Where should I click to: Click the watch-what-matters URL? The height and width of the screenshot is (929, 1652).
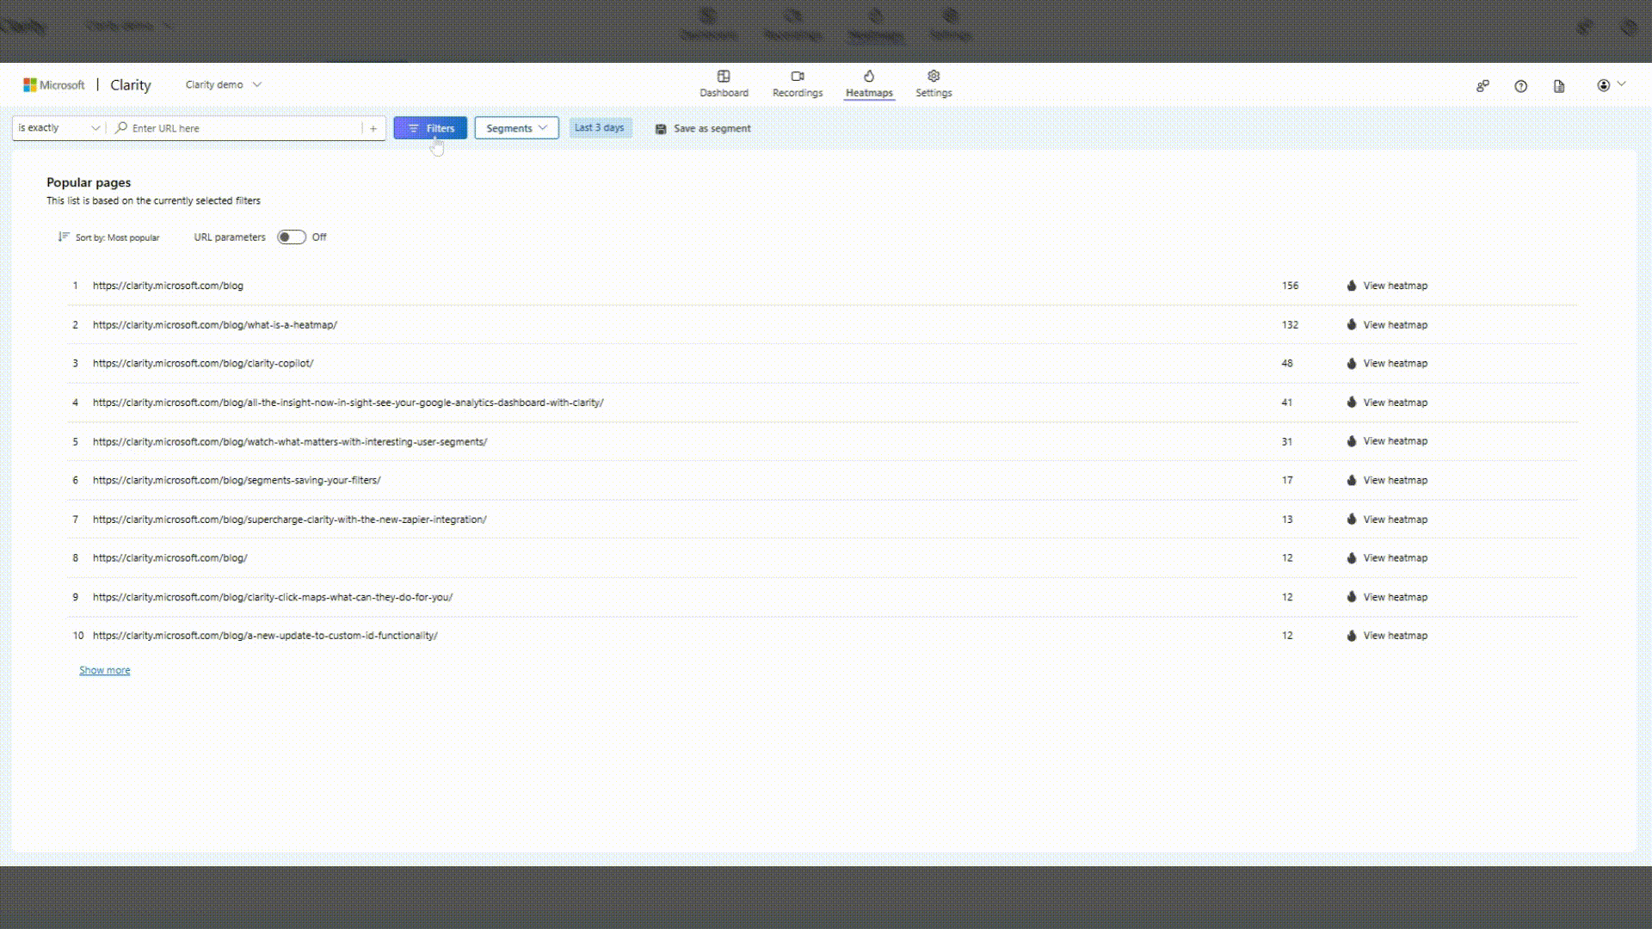pyautogui.click(x=290, y=442)
